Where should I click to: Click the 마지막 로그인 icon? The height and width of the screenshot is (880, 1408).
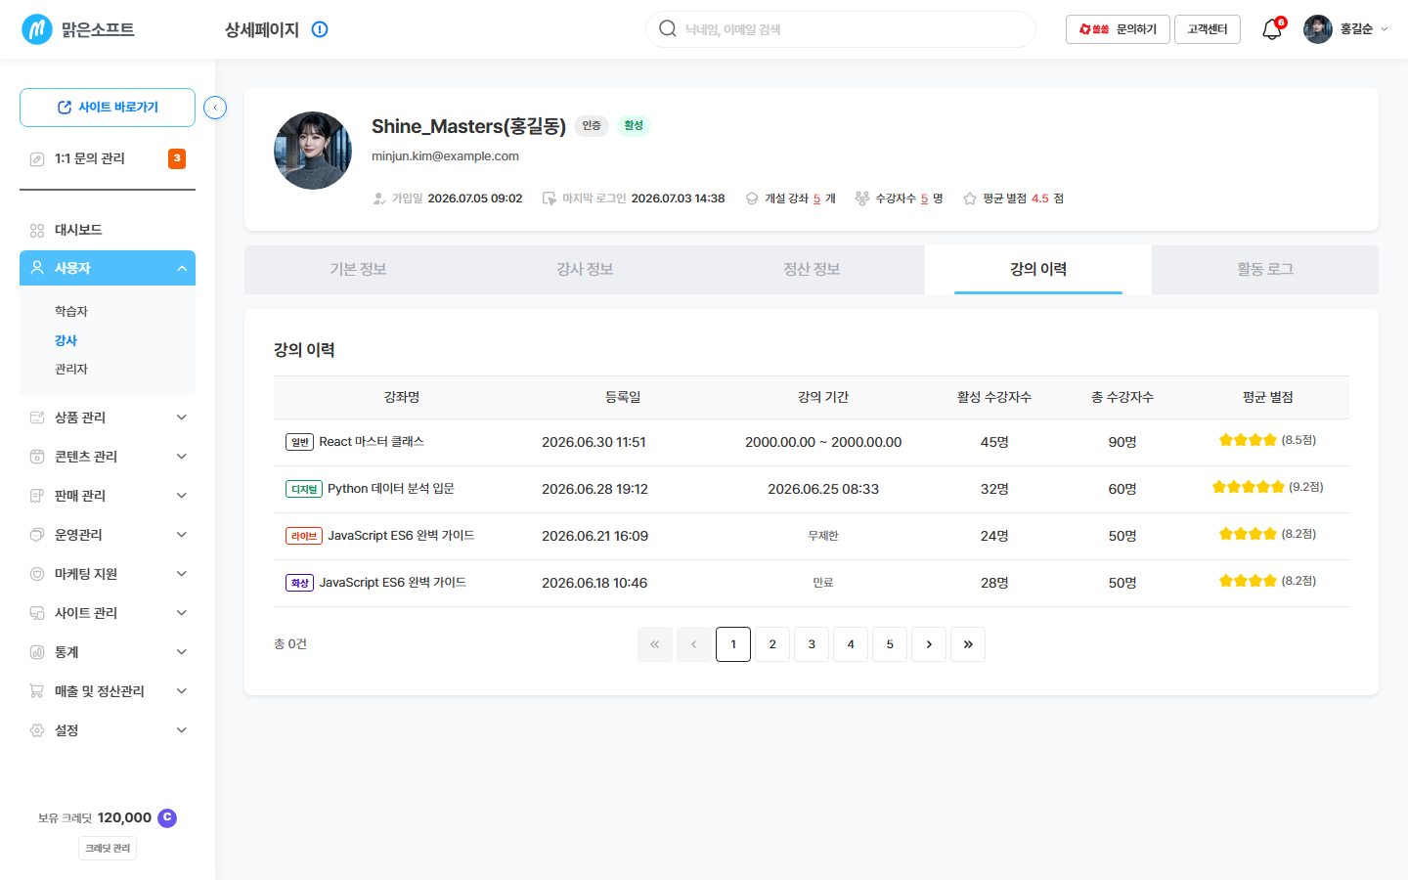tap(550, 198)
